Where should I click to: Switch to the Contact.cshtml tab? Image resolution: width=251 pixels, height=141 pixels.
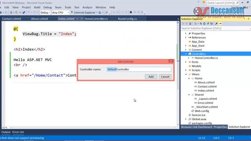(x=11, y=19)
